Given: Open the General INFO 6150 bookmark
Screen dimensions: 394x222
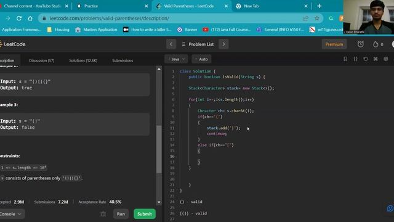Looking at the screenshot, I should click(281, 30).
